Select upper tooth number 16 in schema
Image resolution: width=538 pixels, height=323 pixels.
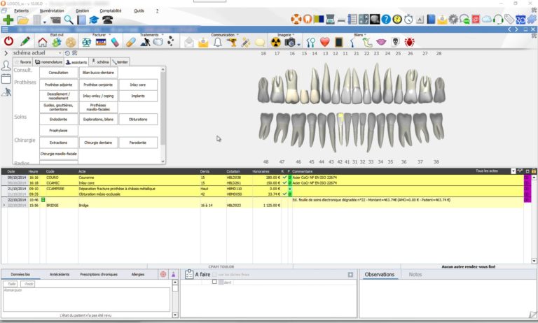[292, 84]
